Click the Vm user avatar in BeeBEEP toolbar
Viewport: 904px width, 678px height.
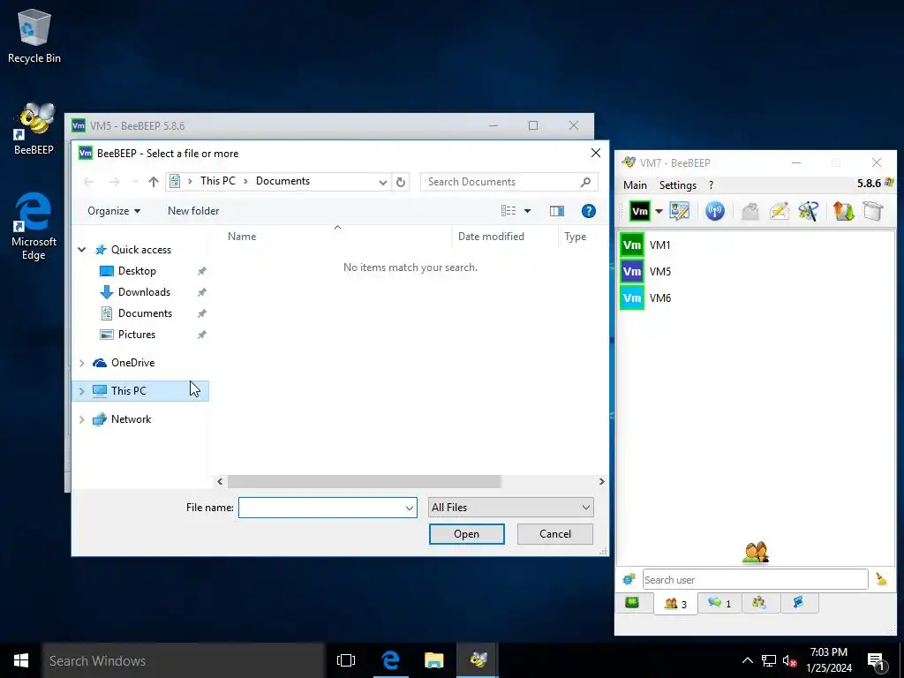[639, 212]
